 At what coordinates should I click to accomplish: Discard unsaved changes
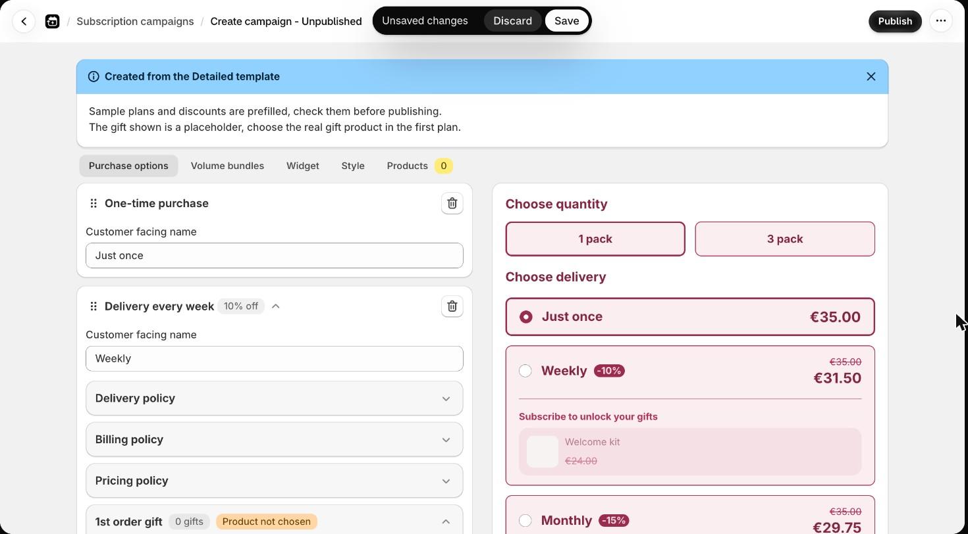(x=512, y=21)
